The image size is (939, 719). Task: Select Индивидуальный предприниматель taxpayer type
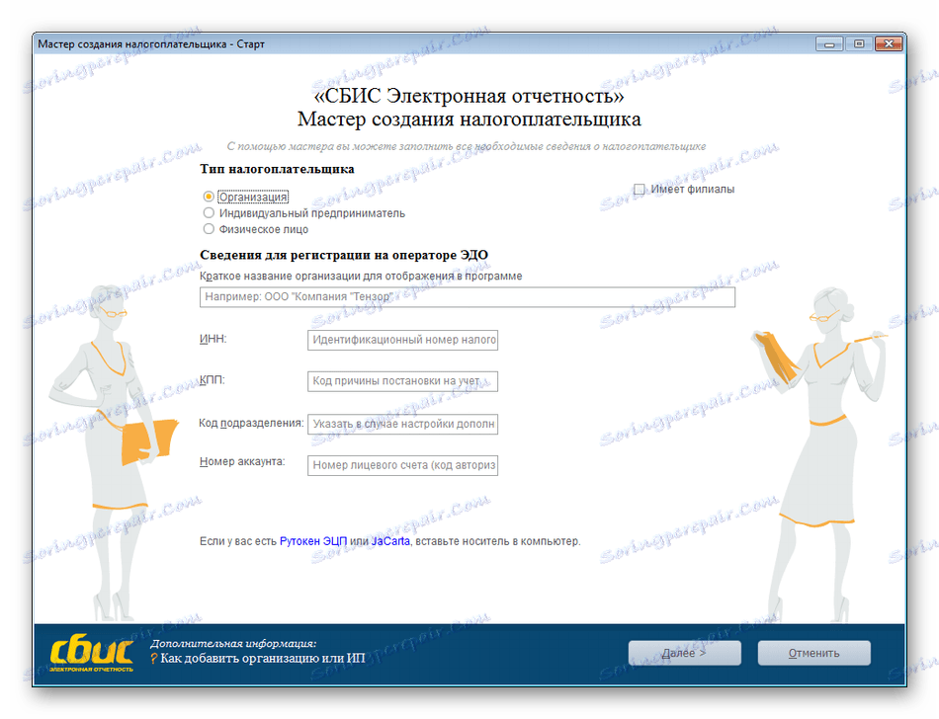pyautogui.click(x=209, y=213)
